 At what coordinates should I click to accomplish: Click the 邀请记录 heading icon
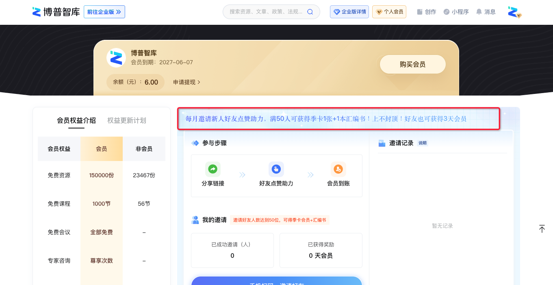click(382, 143)
